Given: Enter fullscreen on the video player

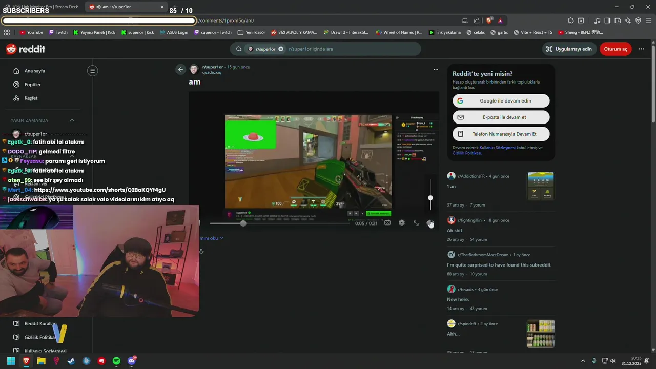Looking at the screenshot, I should (416, 223).
